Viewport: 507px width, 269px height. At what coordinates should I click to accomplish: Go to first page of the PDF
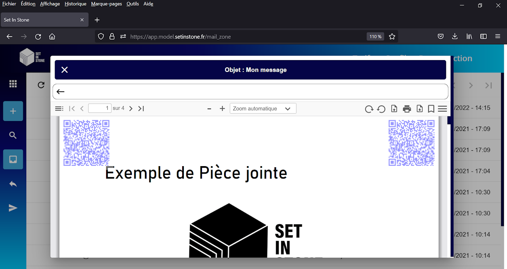click(72, 108)
